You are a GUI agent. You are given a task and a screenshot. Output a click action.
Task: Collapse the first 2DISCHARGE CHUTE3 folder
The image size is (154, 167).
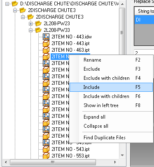[15, 10]
